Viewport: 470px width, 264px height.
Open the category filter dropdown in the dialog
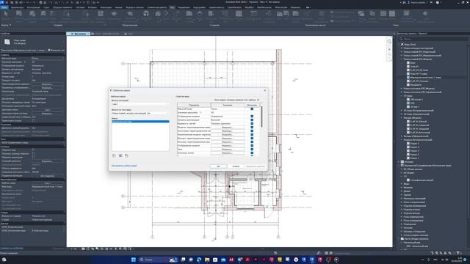140,104
